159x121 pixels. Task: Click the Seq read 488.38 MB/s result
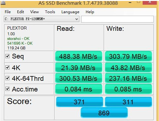click(78, 56)
